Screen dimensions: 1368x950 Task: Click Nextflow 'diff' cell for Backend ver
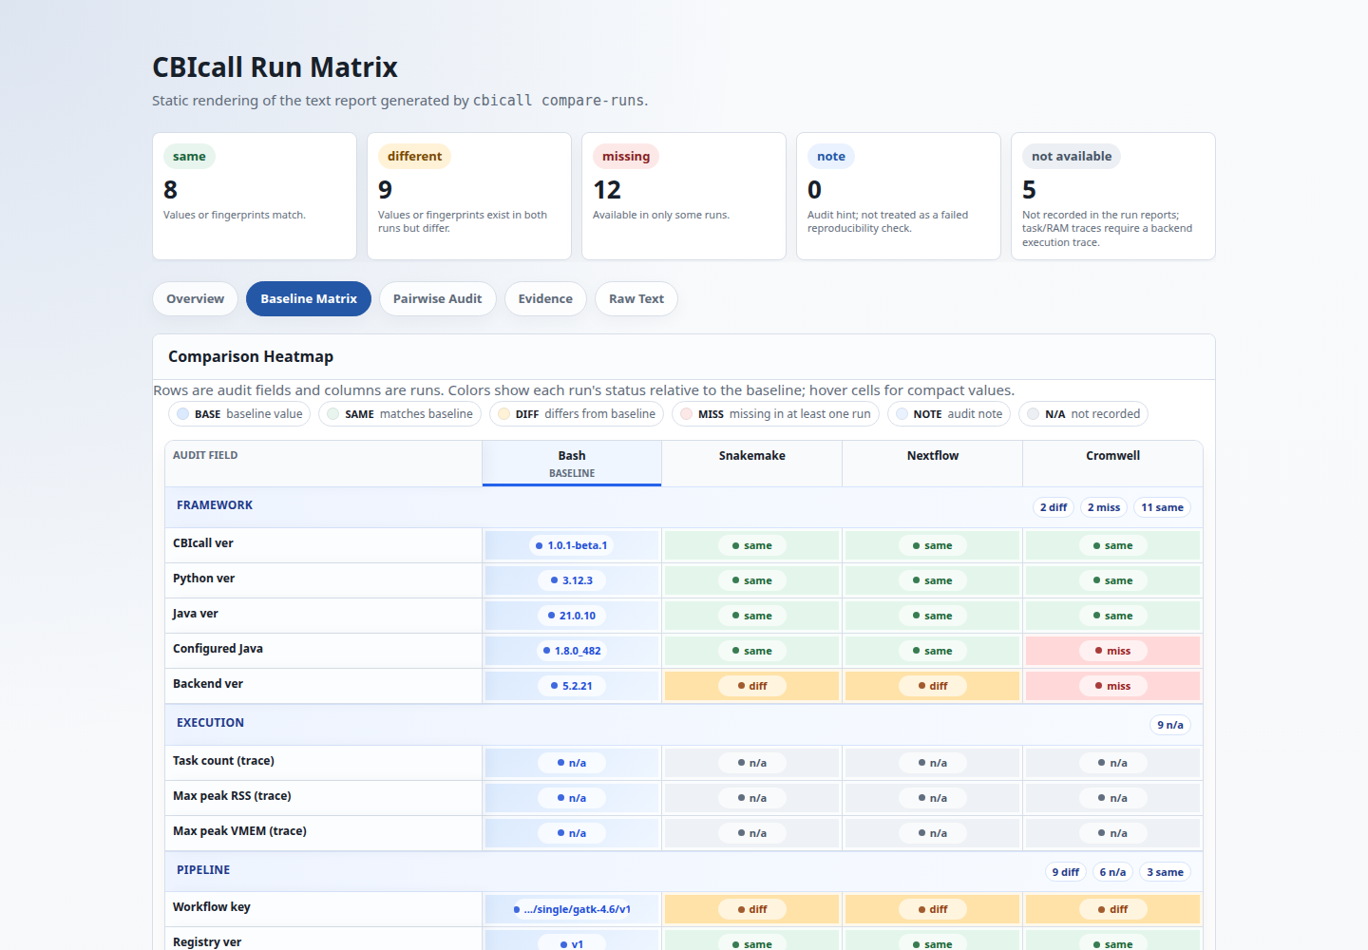pyautogui.click(x=932, y=686)
